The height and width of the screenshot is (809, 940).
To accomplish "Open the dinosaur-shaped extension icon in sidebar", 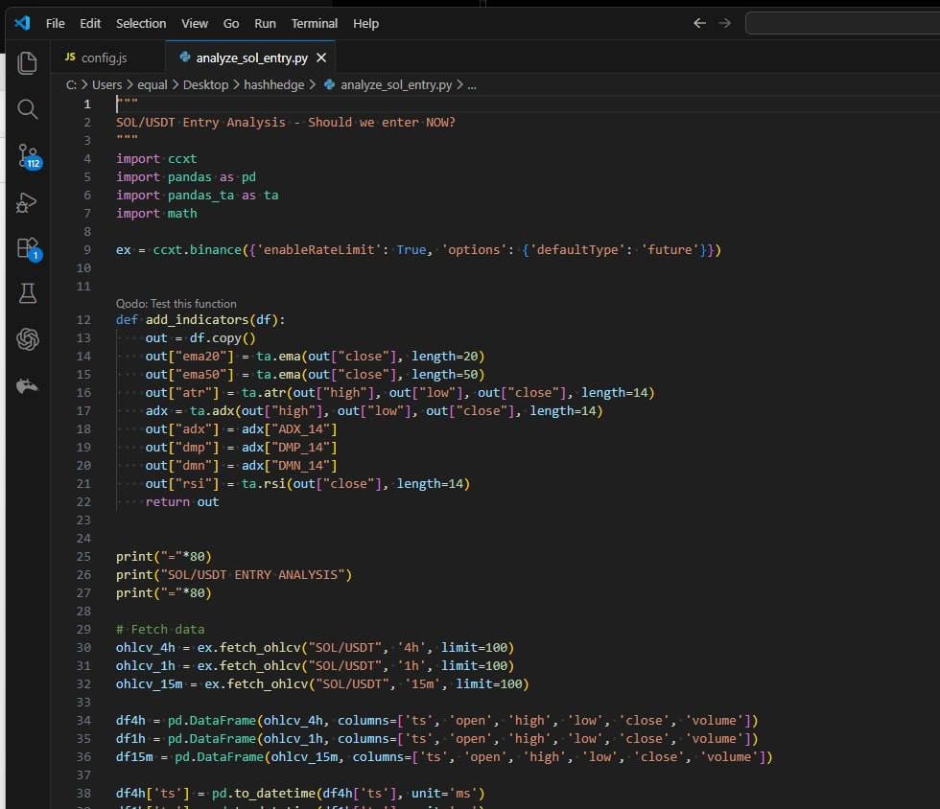I will tap(27, 386).
